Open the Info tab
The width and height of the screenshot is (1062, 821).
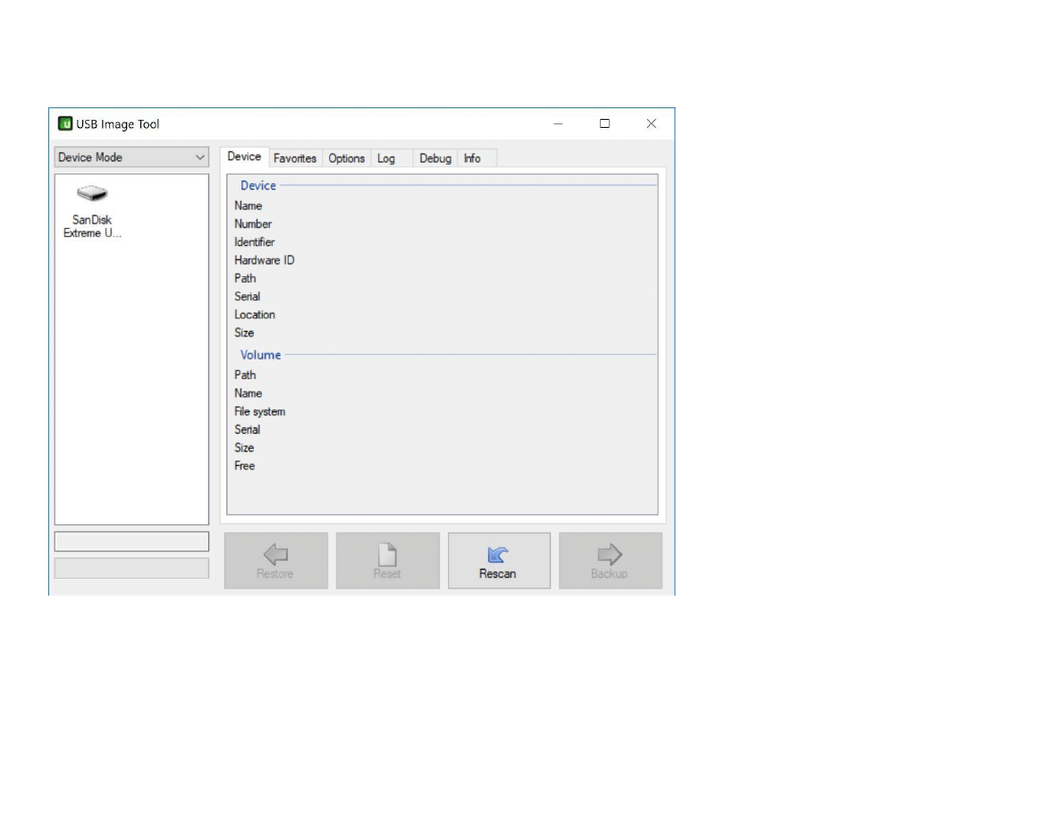472,158
